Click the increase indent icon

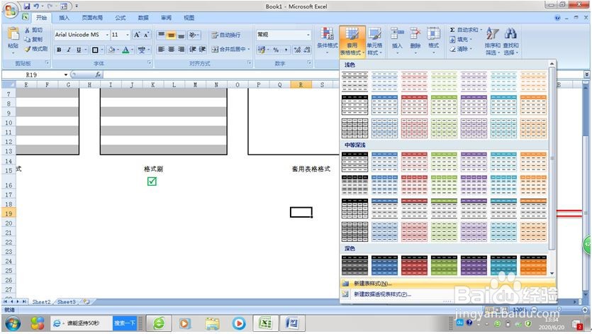tap(202, 50)
